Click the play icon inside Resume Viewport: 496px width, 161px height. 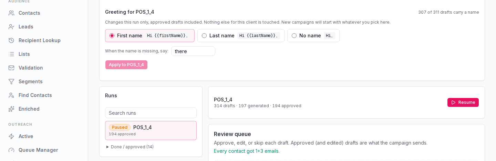[x=454, y=102]
